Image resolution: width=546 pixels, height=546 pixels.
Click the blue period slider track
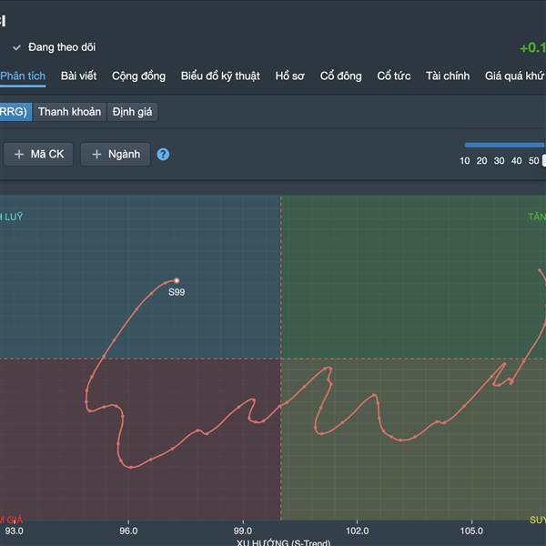(505, 145)
